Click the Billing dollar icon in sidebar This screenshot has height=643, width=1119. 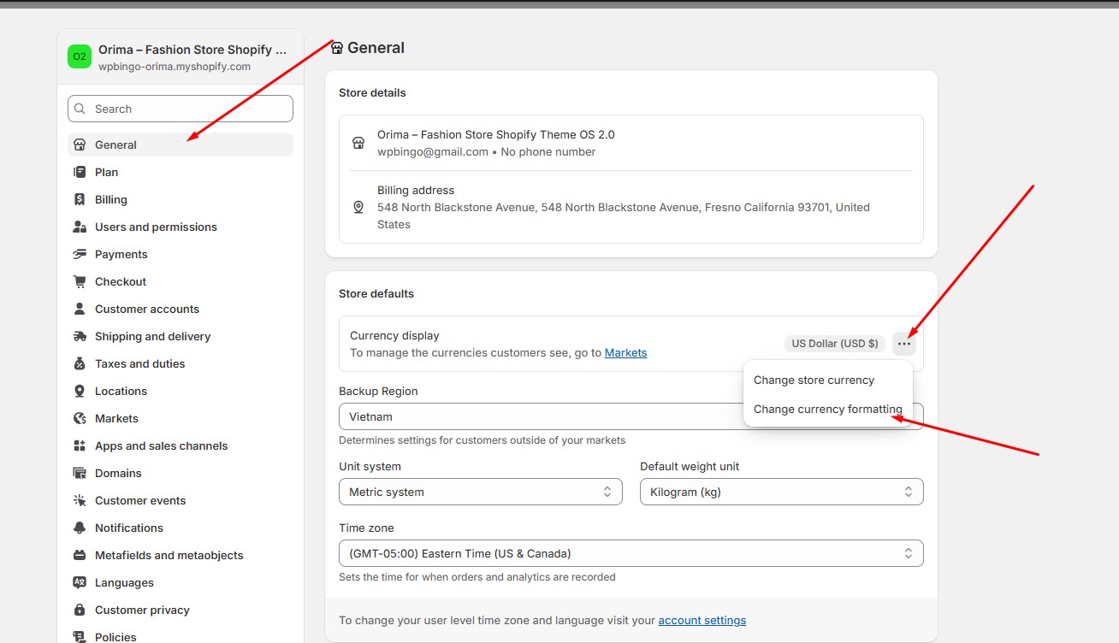click(80, 199)
